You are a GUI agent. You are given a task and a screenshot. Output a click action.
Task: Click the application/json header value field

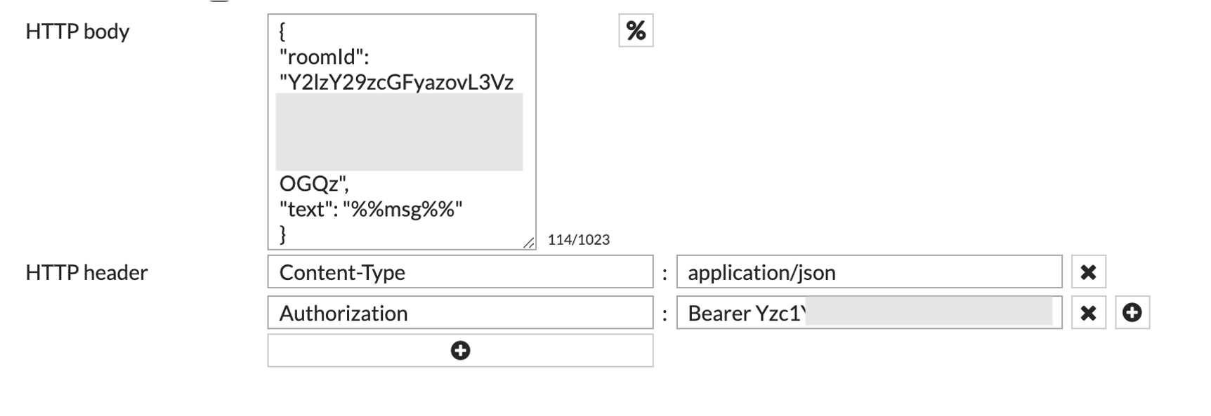(x=869, y=272)
